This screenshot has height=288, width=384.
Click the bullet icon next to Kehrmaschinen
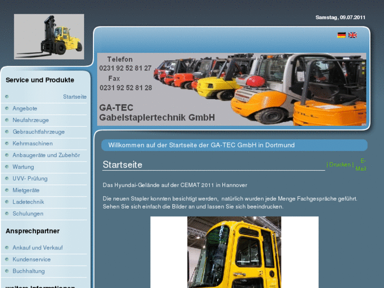(7, 143)
